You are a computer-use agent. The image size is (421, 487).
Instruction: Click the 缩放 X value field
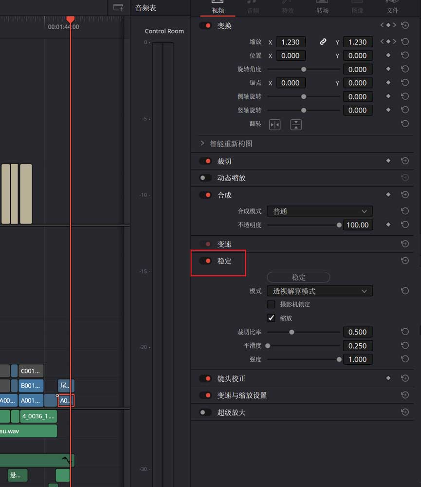[291, 42]
